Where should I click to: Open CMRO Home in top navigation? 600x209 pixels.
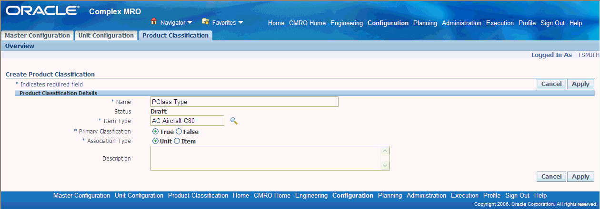click(x=307, y=23)
